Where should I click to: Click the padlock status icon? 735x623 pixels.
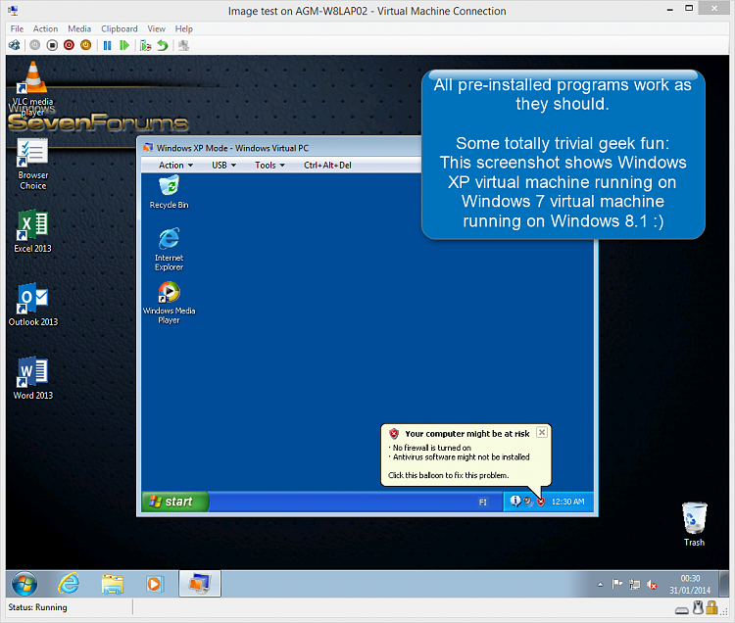(712, 607)
